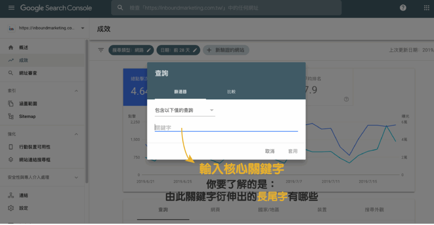Viewport: 434px width, 225px height.
Task: Click the 套用 button in dialog
Action: pyautogui.click(x=292, y=151)
